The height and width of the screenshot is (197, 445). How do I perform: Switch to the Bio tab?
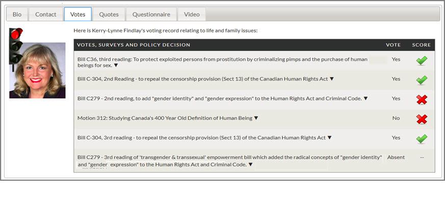[17, 14]
